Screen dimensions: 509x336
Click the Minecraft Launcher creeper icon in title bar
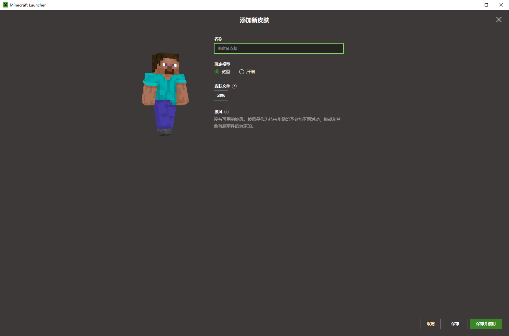[x=6, y=5]
